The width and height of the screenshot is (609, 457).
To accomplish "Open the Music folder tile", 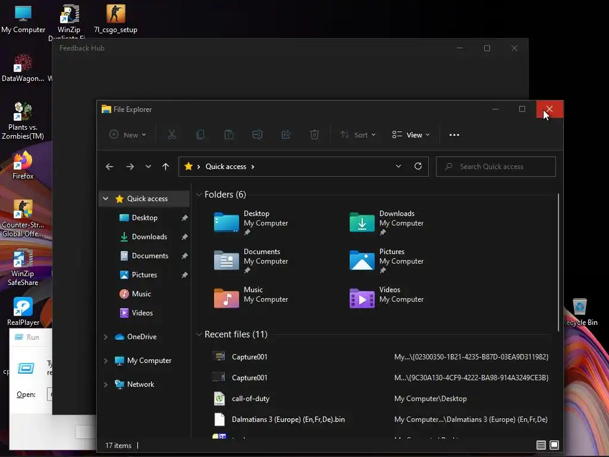I will point(252,298).
